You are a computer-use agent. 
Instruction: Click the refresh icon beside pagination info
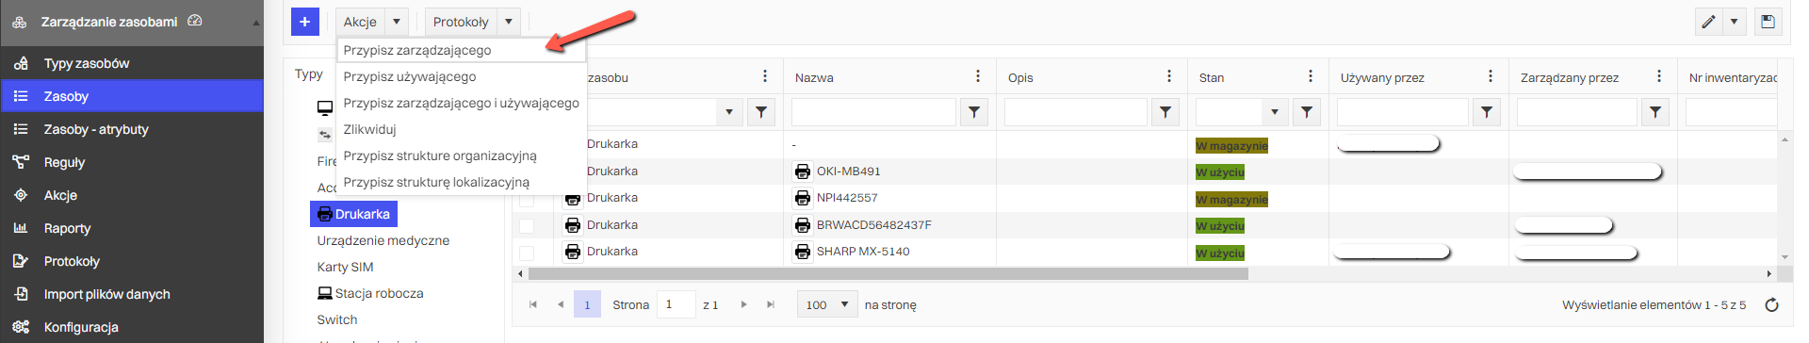tap(1771, 305)
